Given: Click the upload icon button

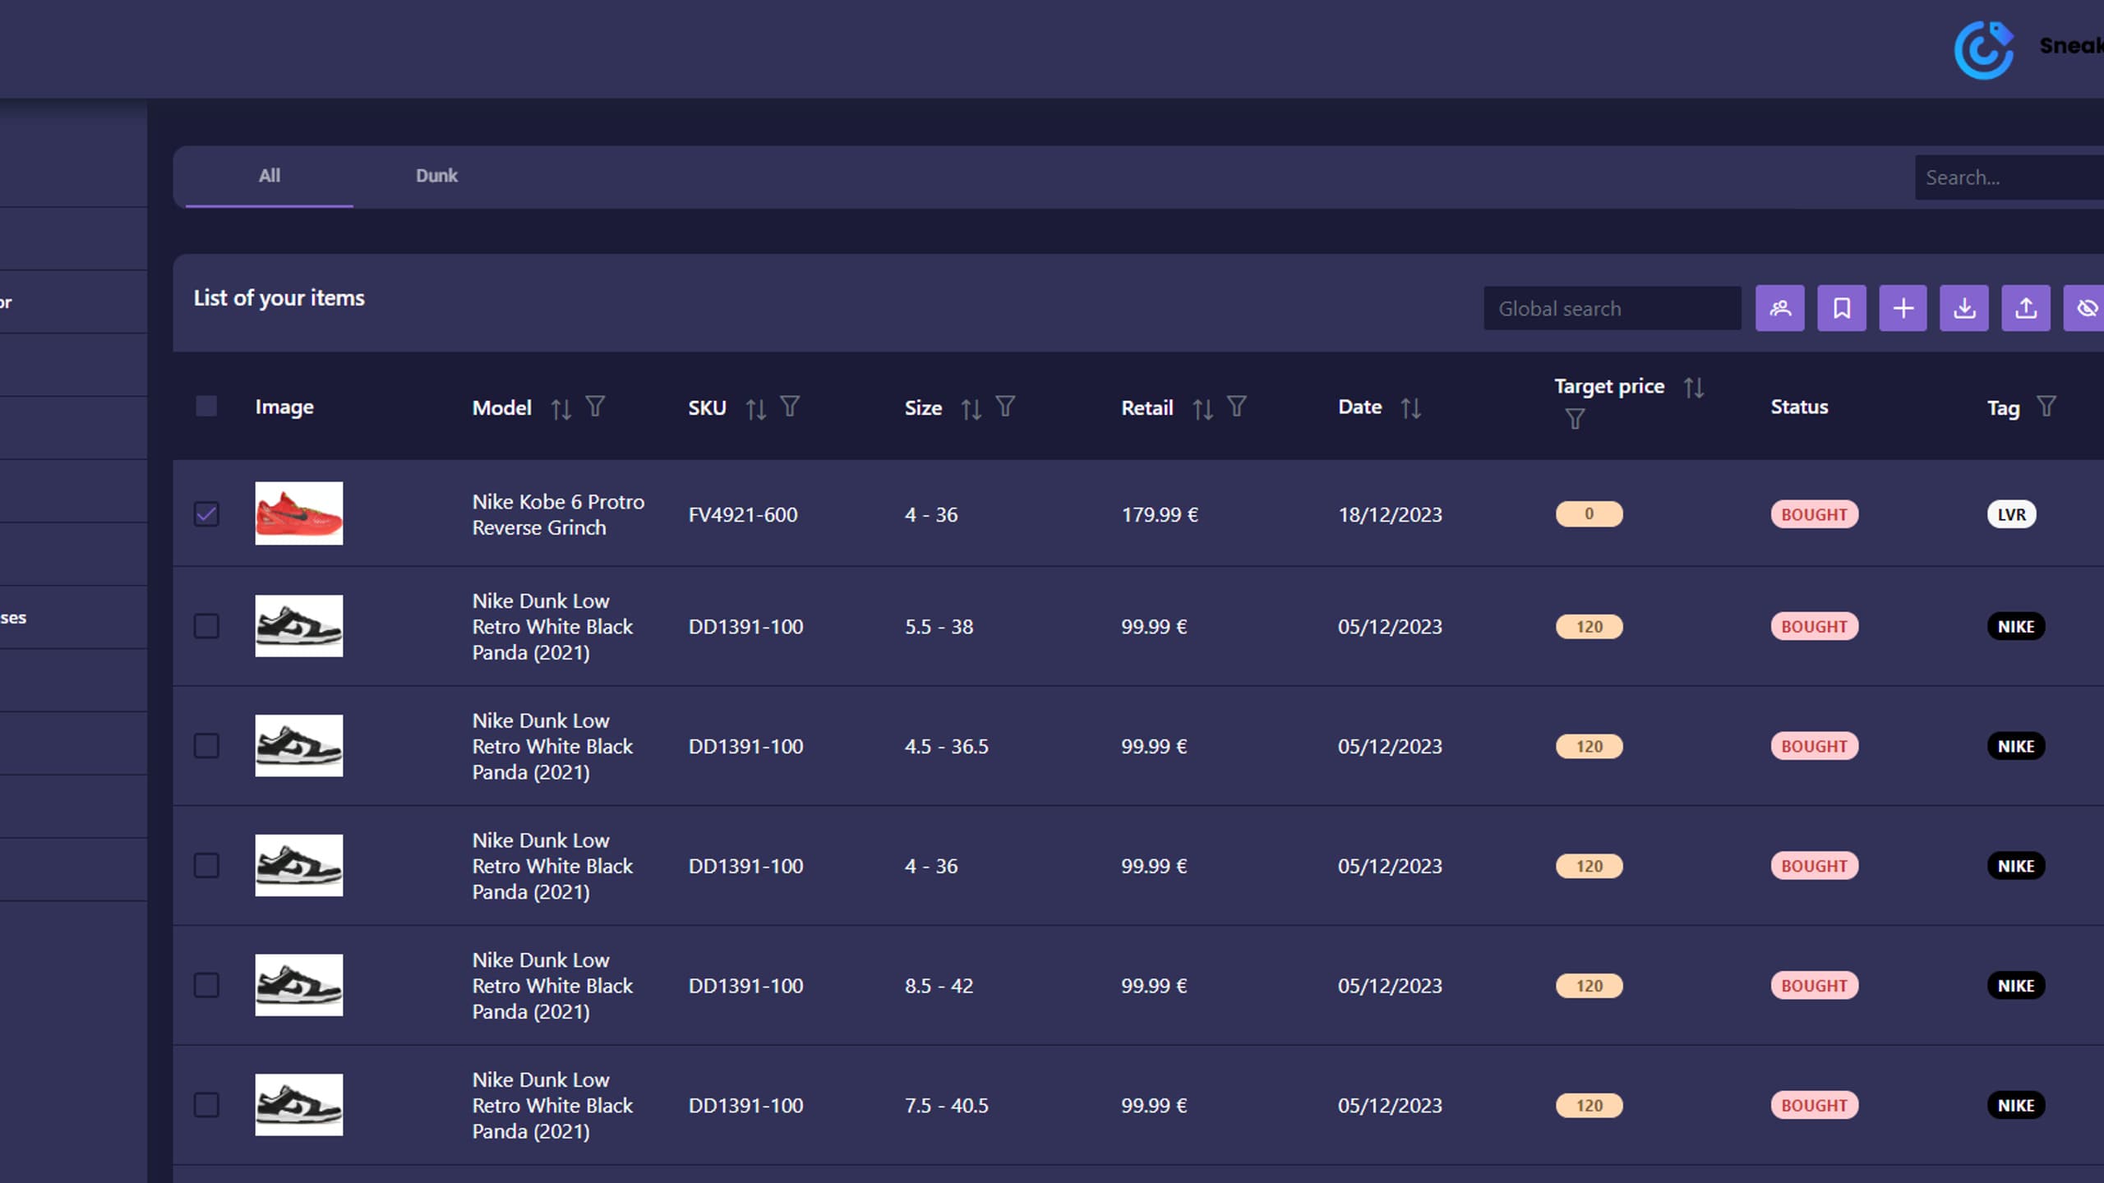Looking at the screenshot, I should click(x=2025, y=308).
